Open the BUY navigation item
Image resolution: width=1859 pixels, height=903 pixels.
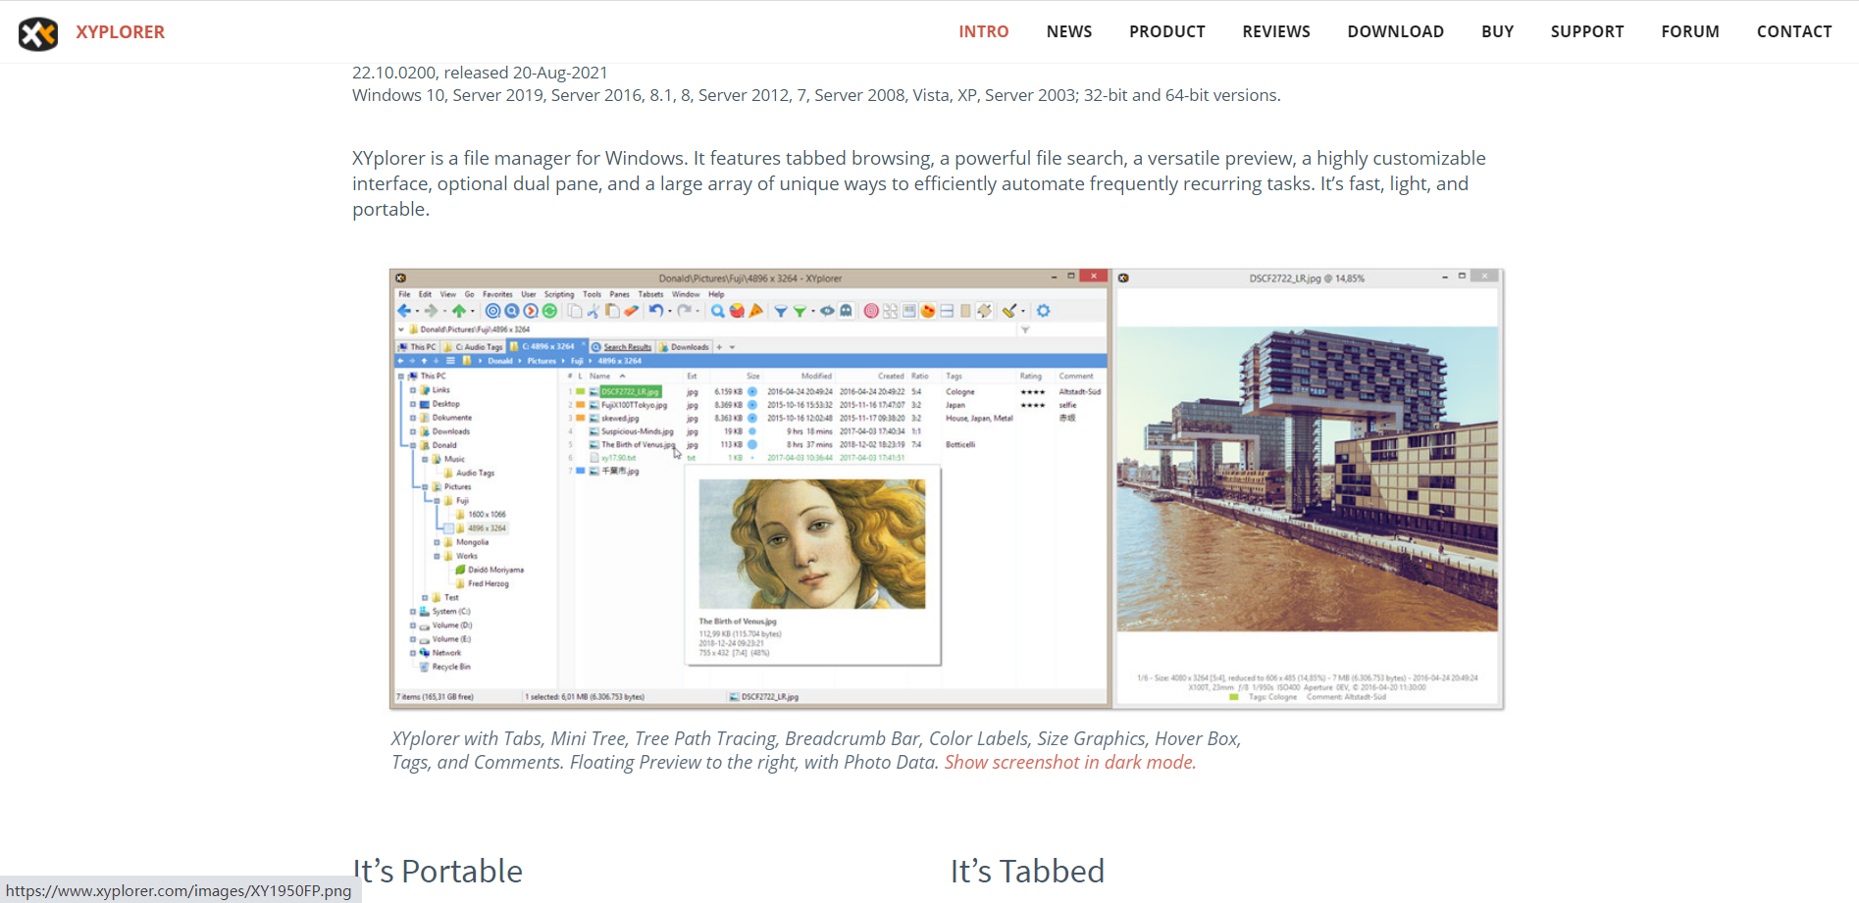click(1497, 31)
